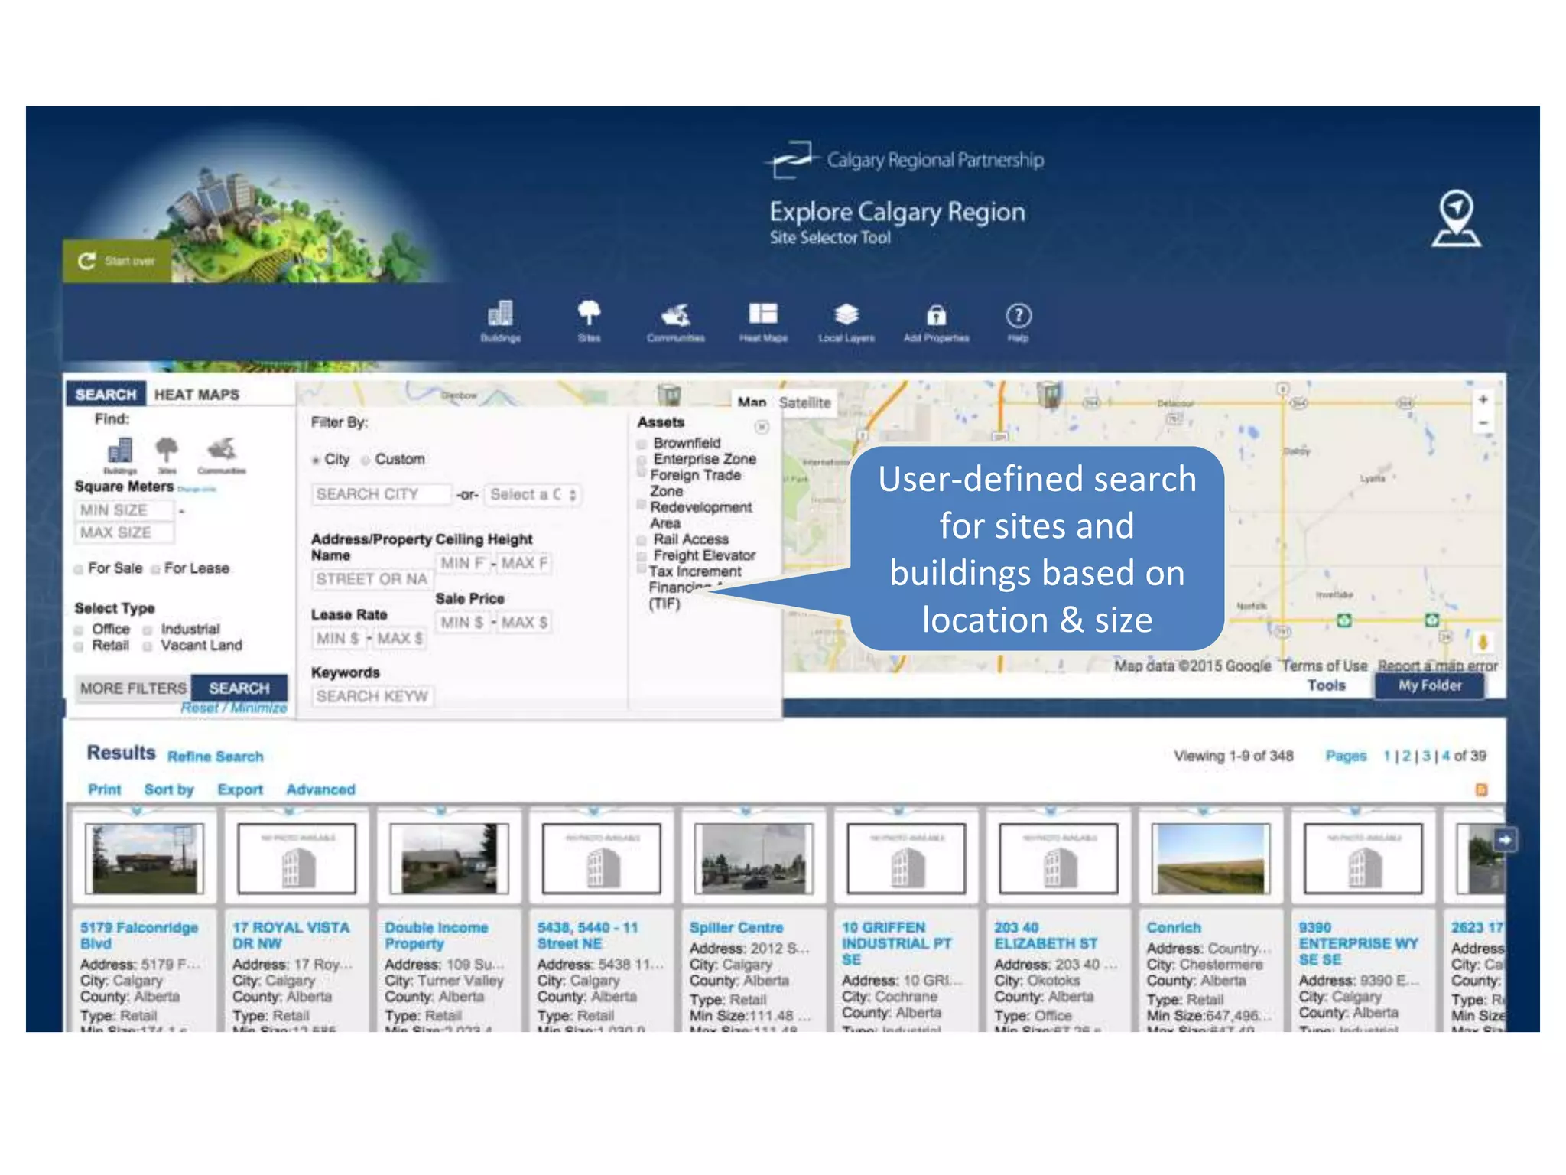Click the MORE FILTERS button
The width and height of the screenshot is (1566, 1175).
click(133, 688)
